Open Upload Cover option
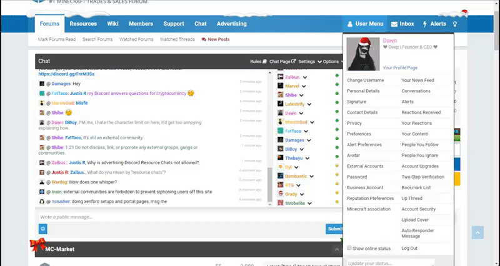500x266 pixels. coord(415,220)
